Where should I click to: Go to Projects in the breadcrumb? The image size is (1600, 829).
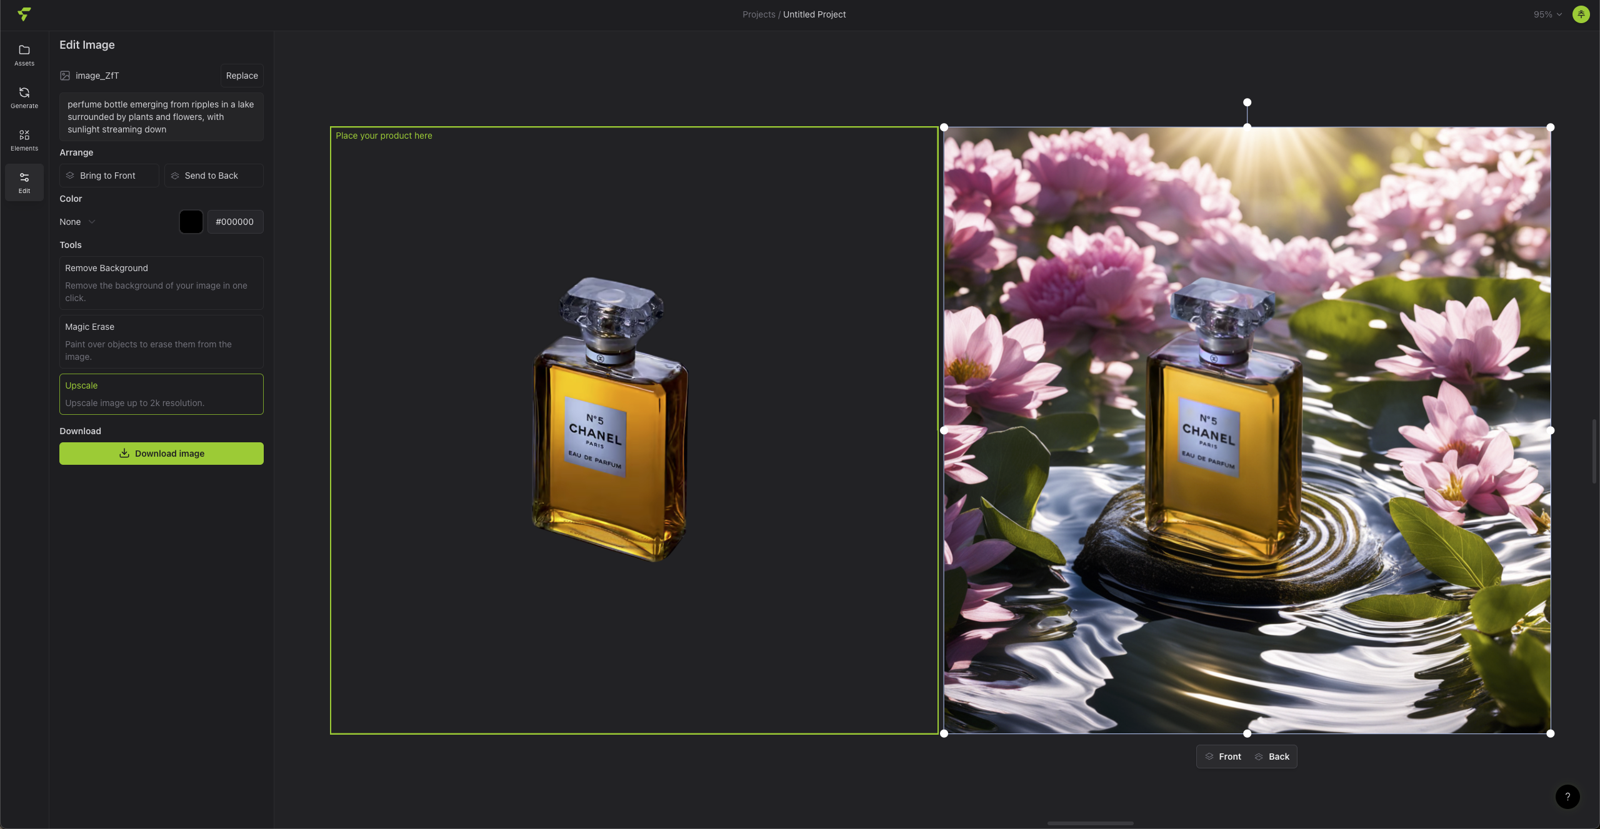click(759, 14)
